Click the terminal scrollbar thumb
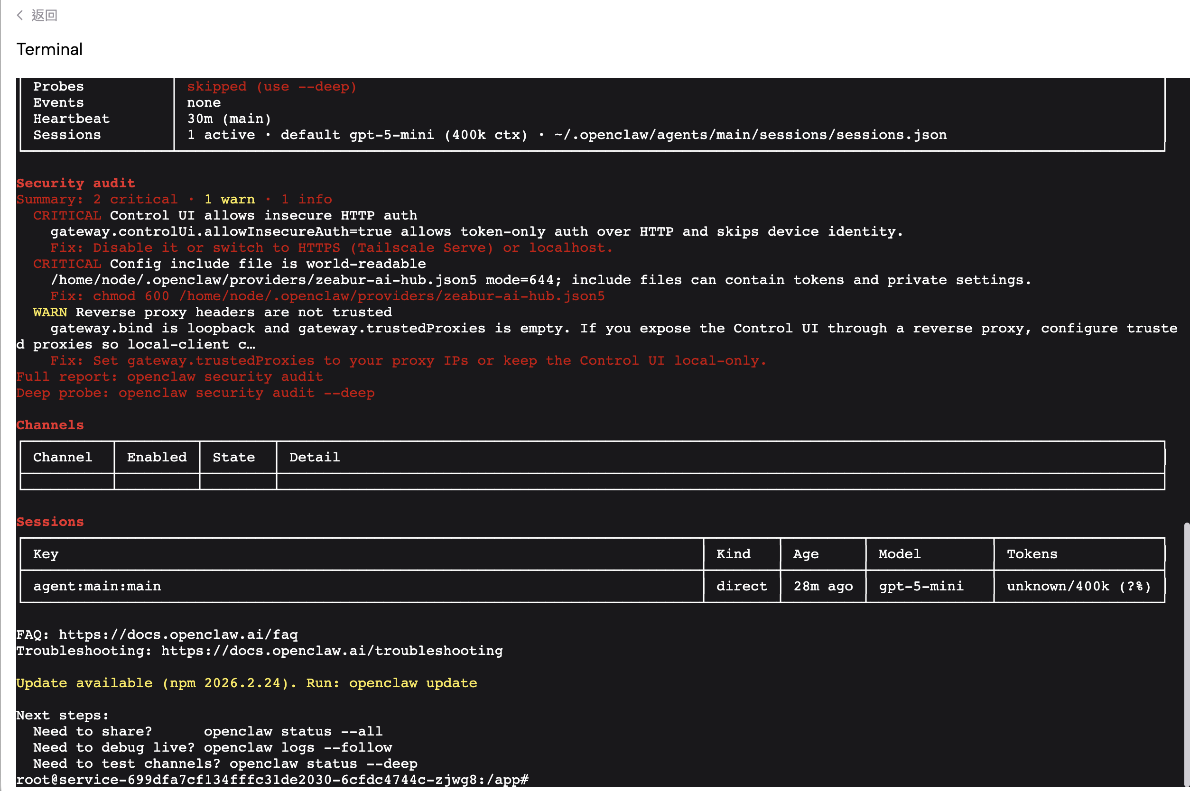The height and width of the screenshot is (791, 1190). [1187, 655]
